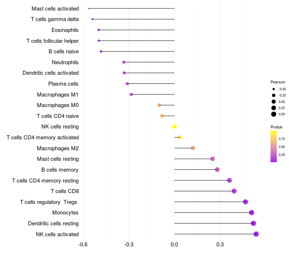Click the -0.50 Pearson legend circle
290x254 pixels.
pos(274,89)
